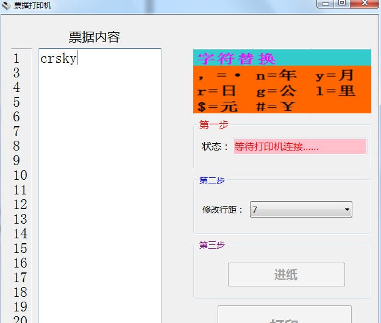Click the 第二步 group label
The image size is (381, 323).
click(212, 180)
